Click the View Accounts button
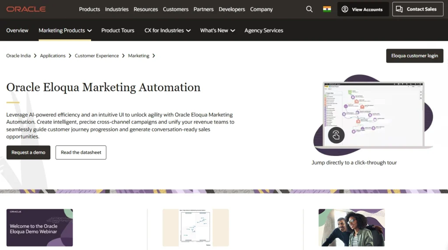 [363, 9]
